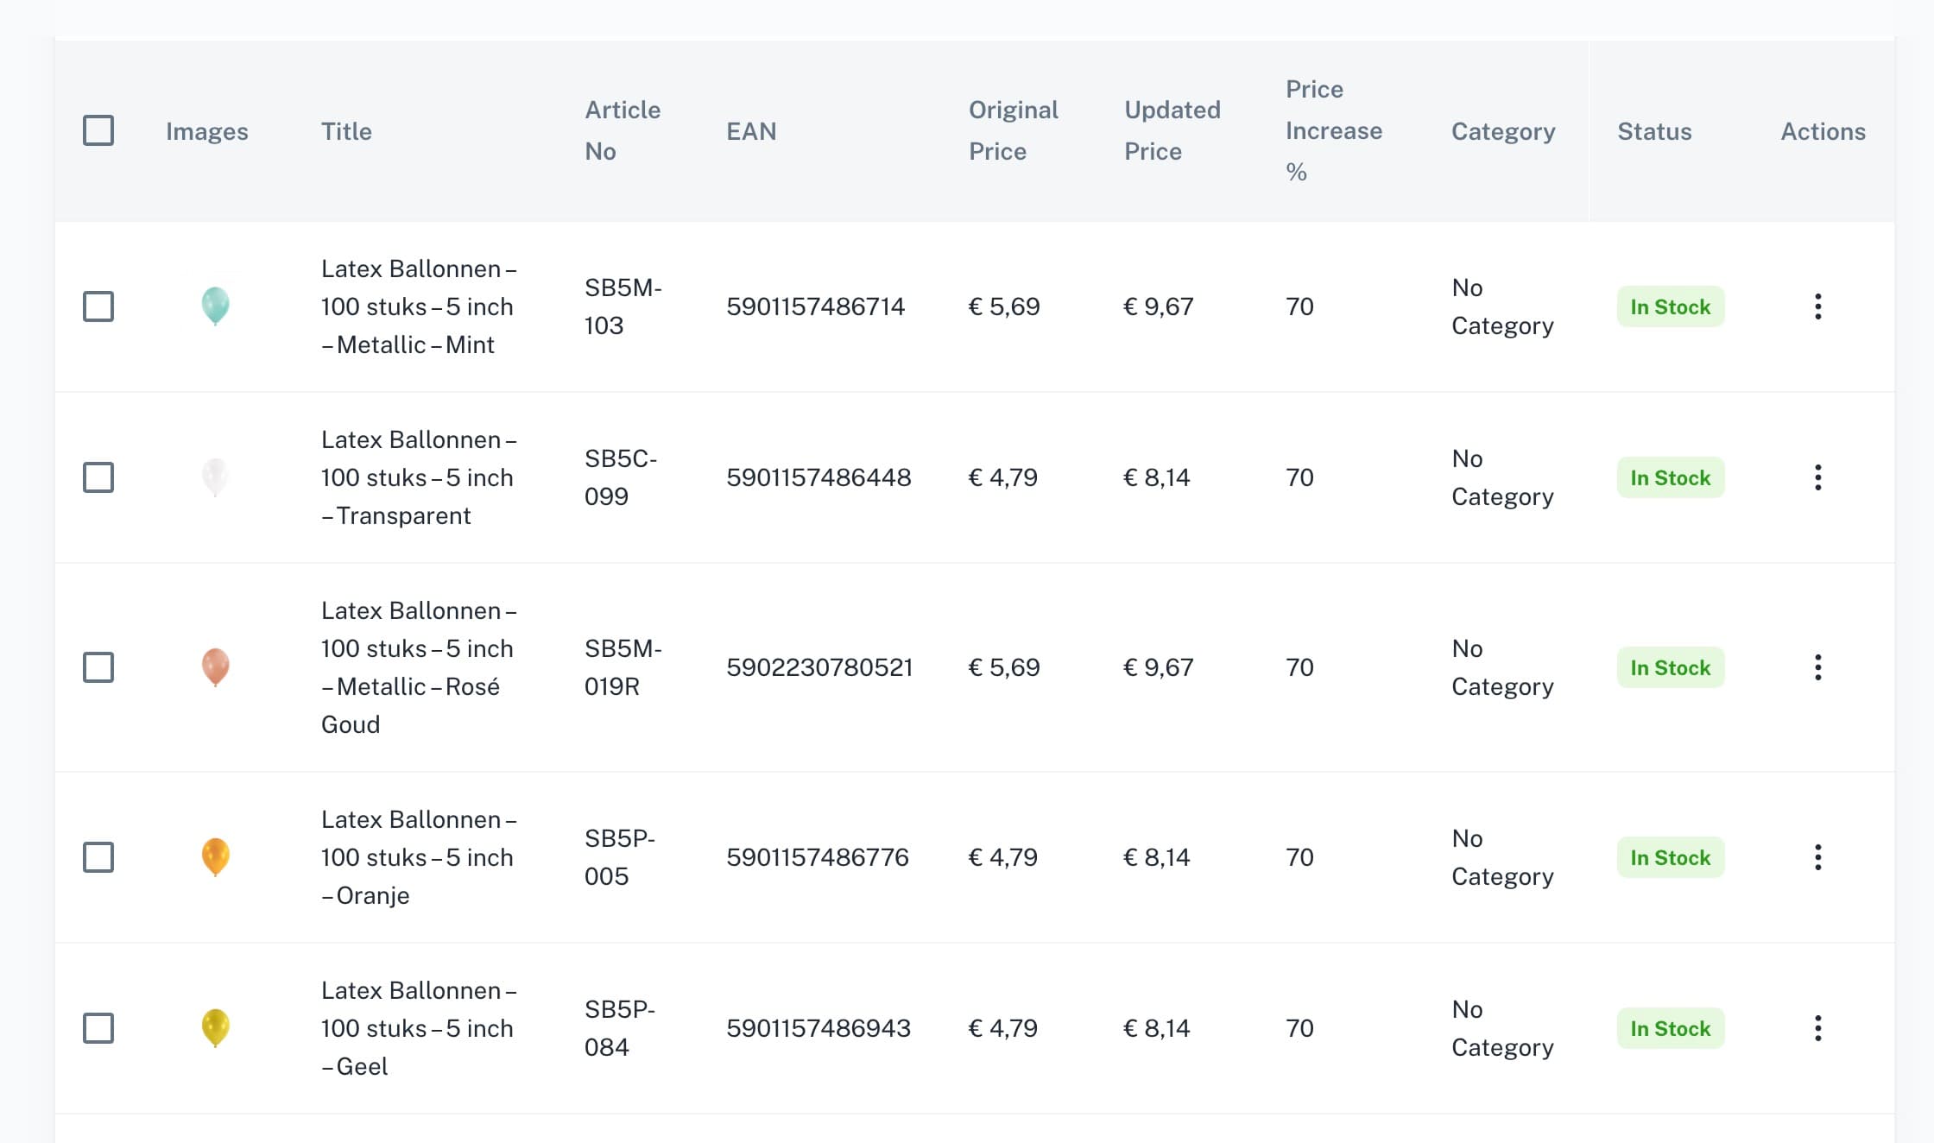Click the Status column header

click(x=1653, y=131)
